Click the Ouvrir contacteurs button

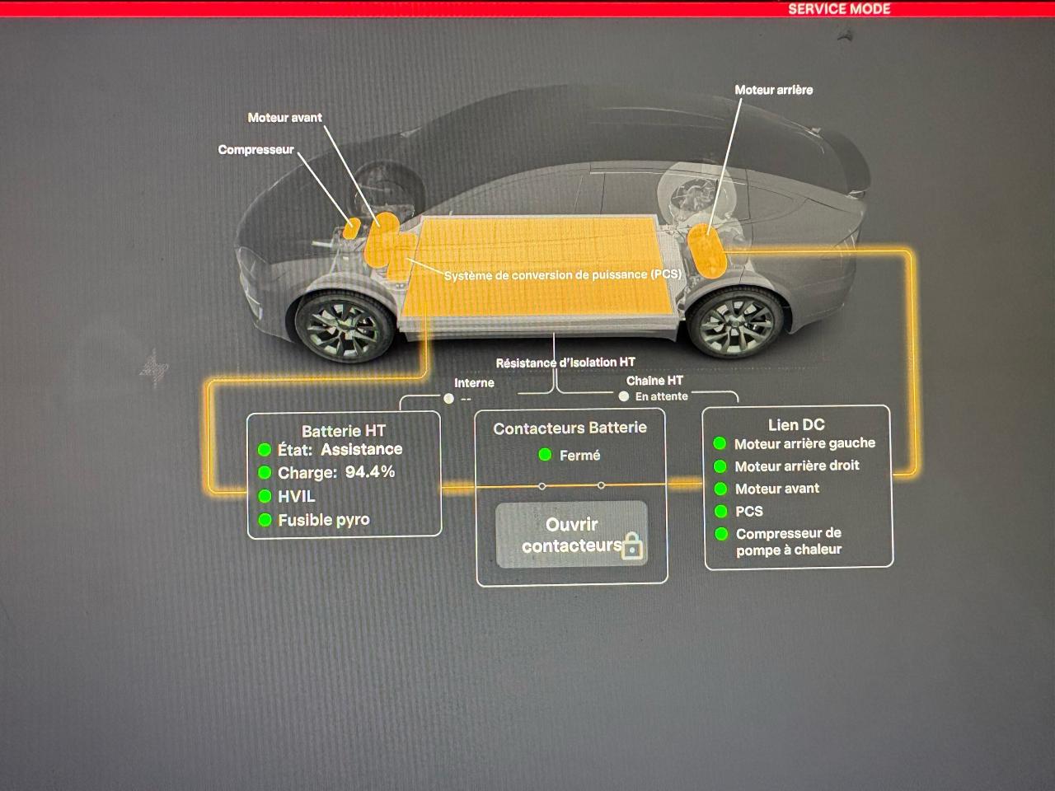pyautogui.click(x=571, y=535)
